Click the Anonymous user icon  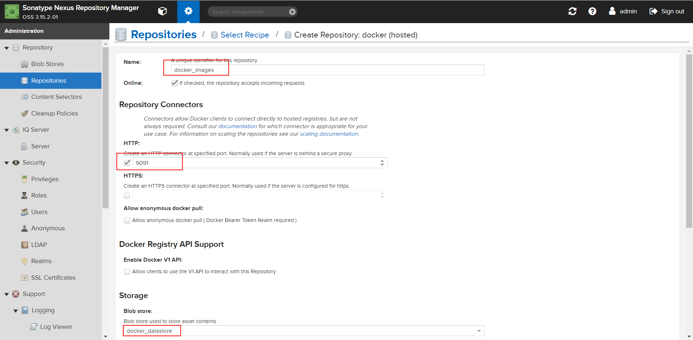25,228
